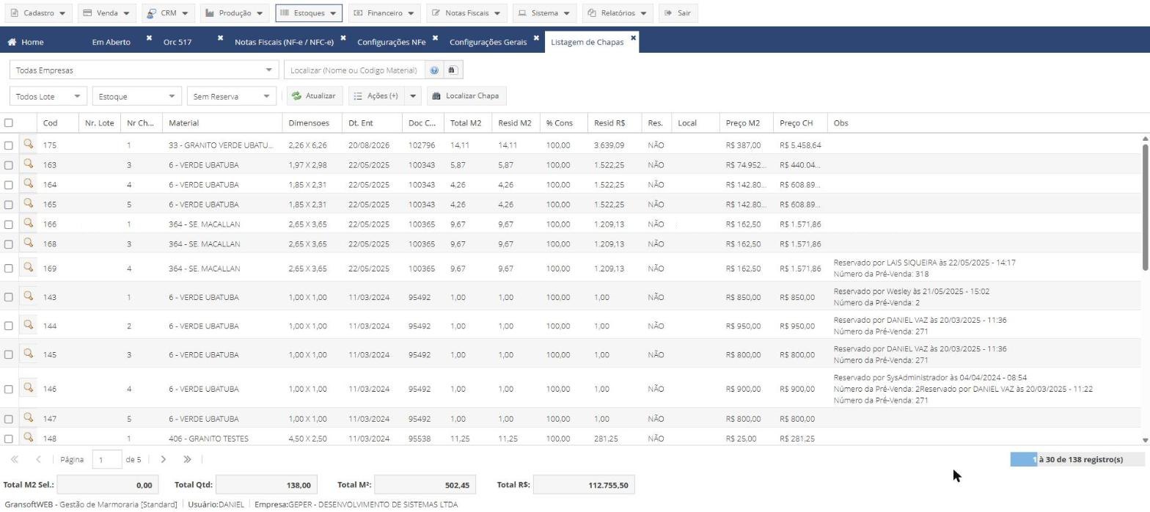The width and height of the screenshot is (1150, 512).
Task: Open the Sistema menu
Action: coord(543,12)
